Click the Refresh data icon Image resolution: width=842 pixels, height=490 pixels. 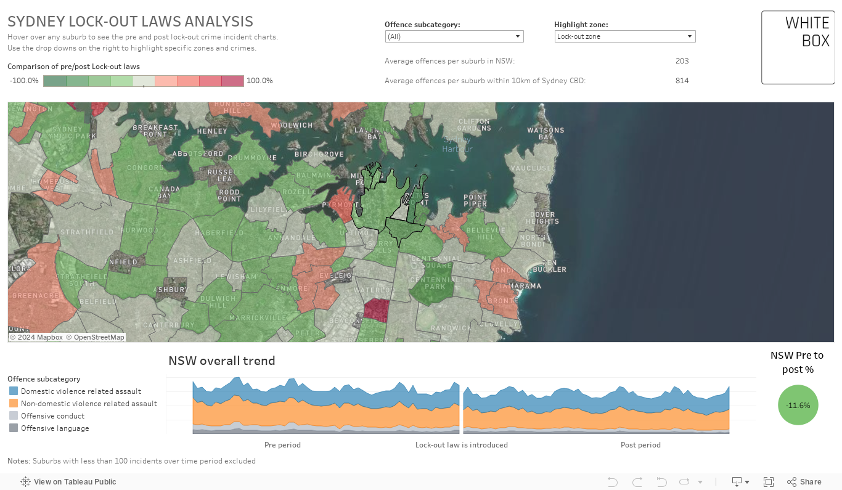(x=684, y=482)
